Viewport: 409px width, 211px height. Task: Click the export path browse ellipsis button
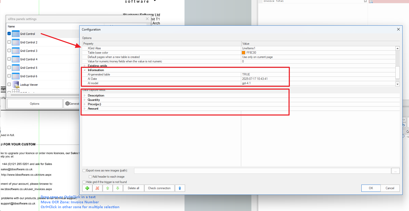[395, 171]
